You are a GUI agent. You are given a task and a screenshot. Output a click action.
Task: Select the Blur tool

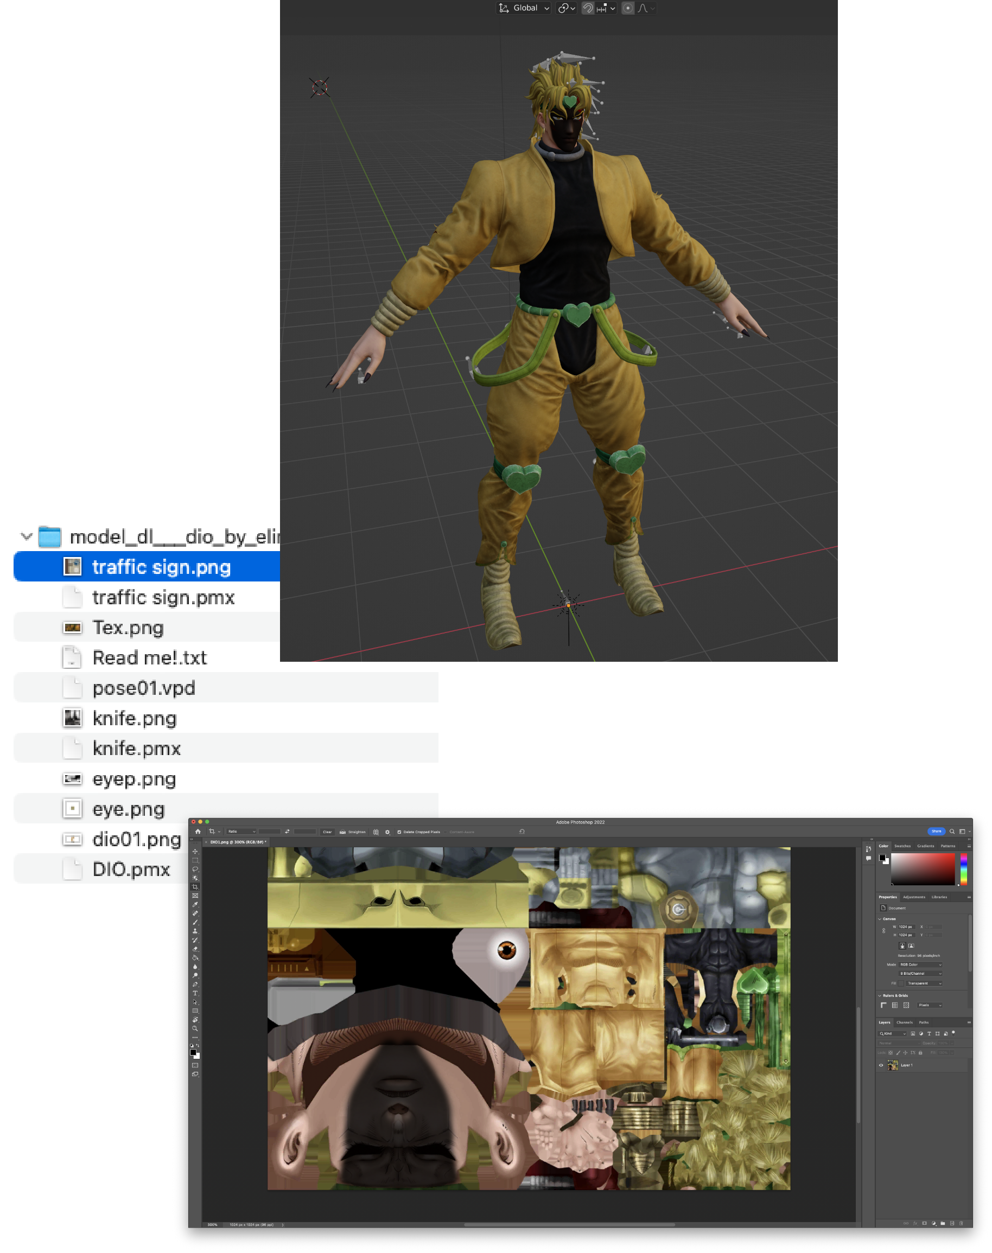[196, 967]
